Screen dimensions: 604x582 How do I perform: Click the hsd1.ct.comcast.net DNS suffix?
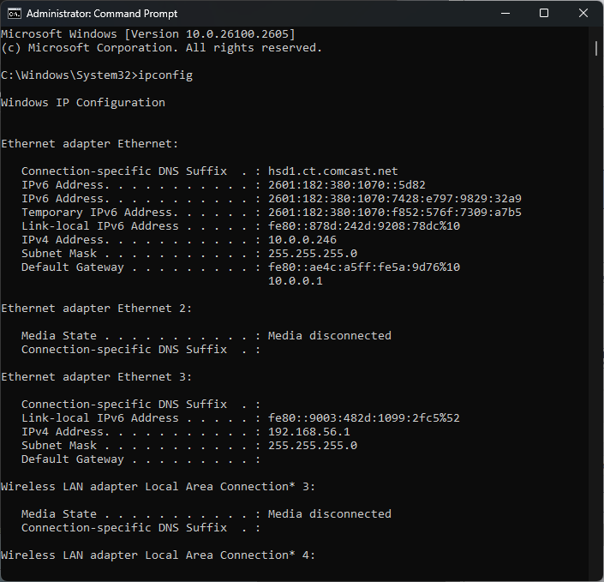(332, 171)
